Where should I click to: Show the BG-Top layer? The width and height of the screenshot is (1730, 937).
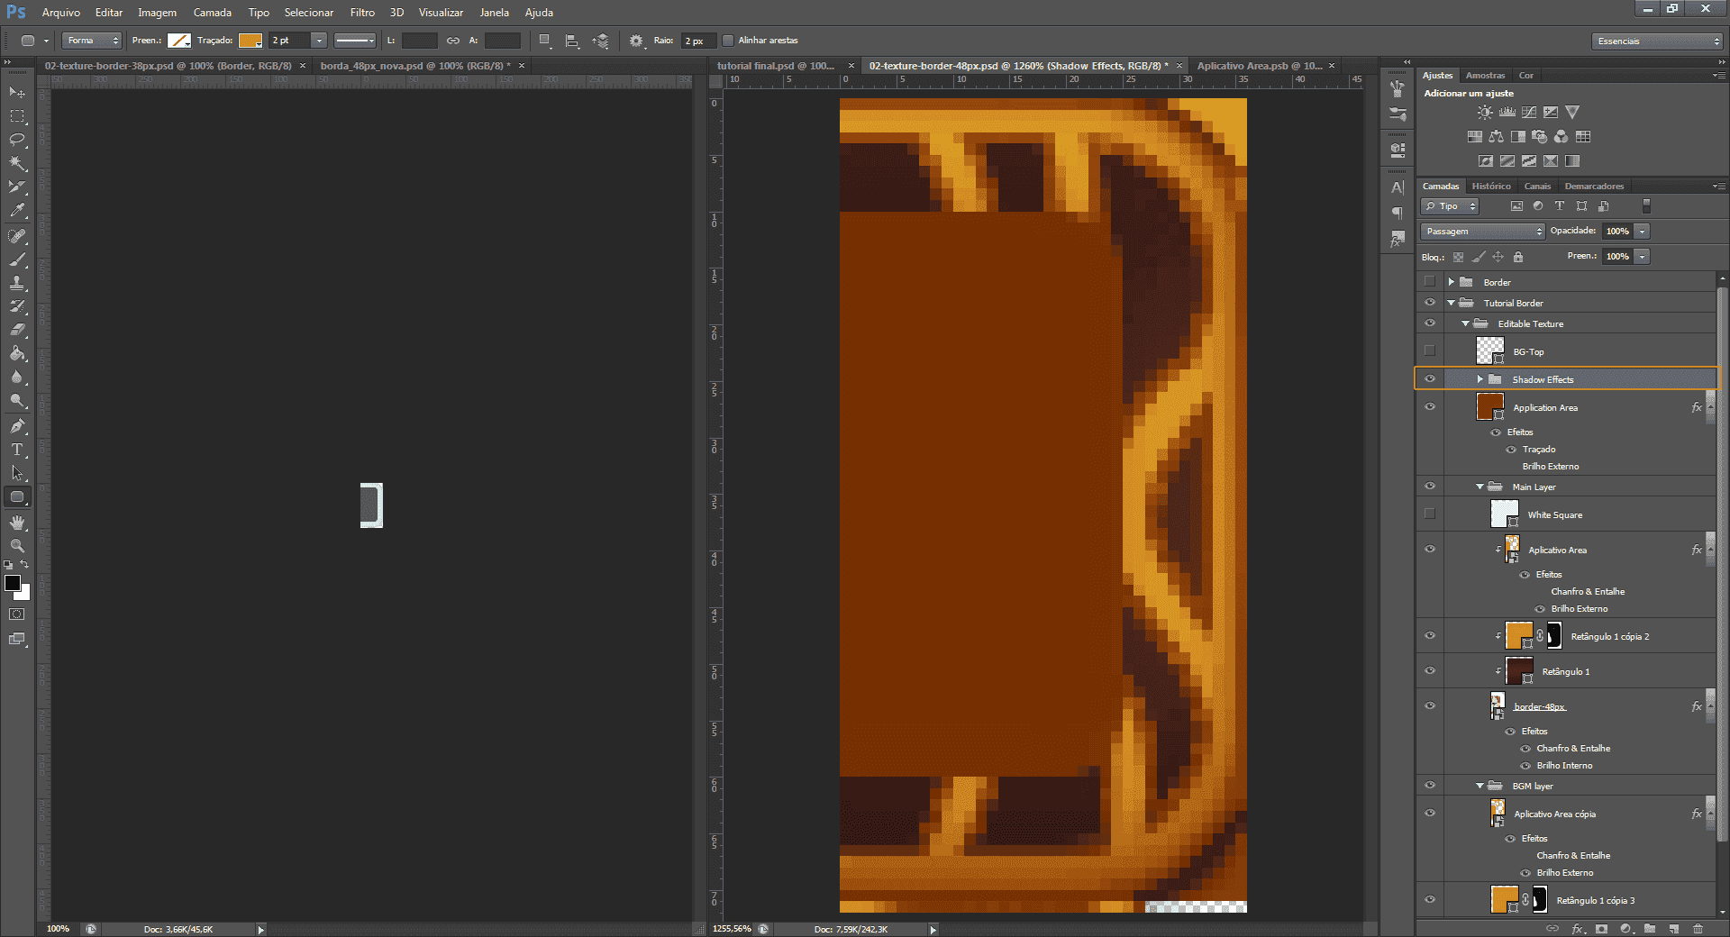[x=1430, y=350]
